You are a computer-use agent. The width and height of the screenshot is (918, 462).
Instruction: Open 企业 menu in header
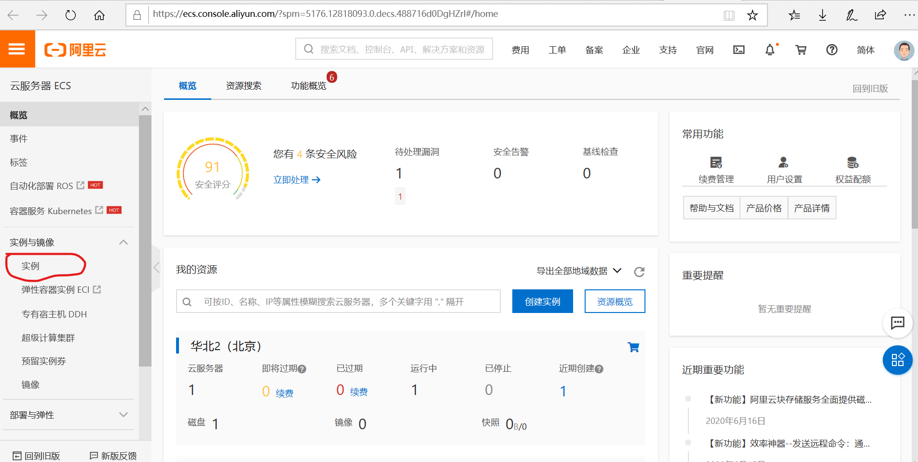[x=631, y=50]
